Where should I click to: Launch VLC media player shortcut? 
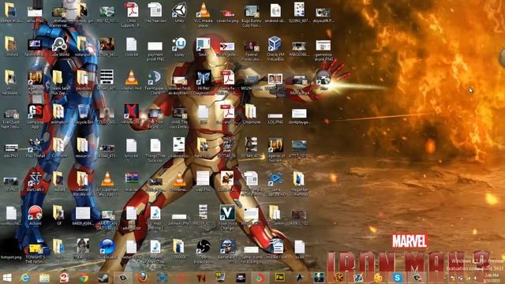pos(204,13)
